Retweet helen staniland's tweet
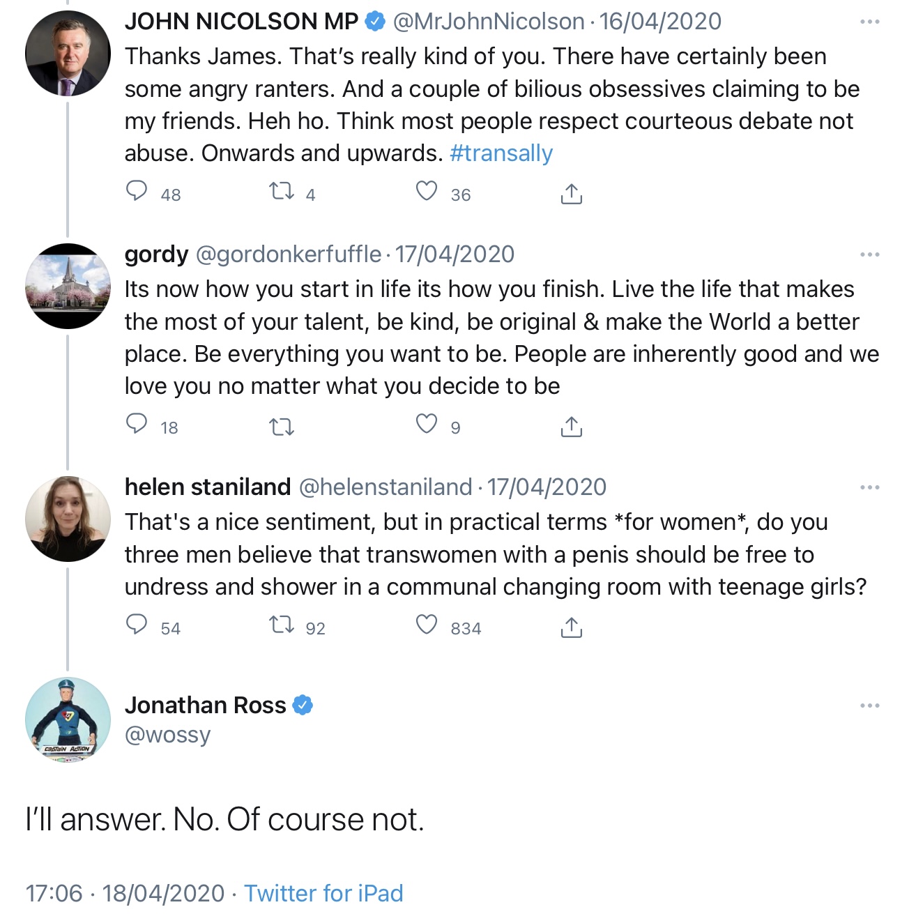The width and height of the screenshot is (916, 914). click(x=282, y=625)
